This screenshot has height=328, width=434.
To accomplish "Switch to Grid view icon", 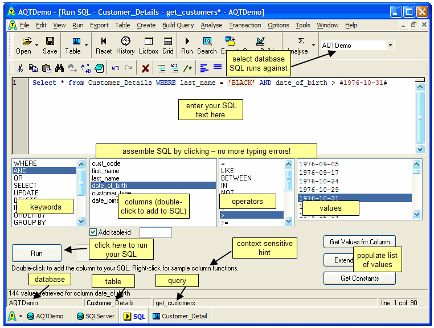I will coord(167,41).
